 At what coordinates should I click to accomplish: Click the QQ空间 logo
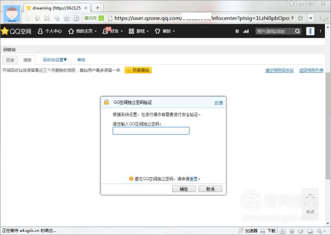[16, 31]
